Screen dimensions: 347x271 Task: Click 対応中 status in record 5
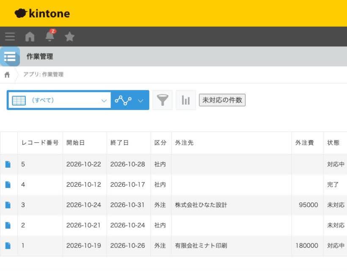tap(336, 164)
